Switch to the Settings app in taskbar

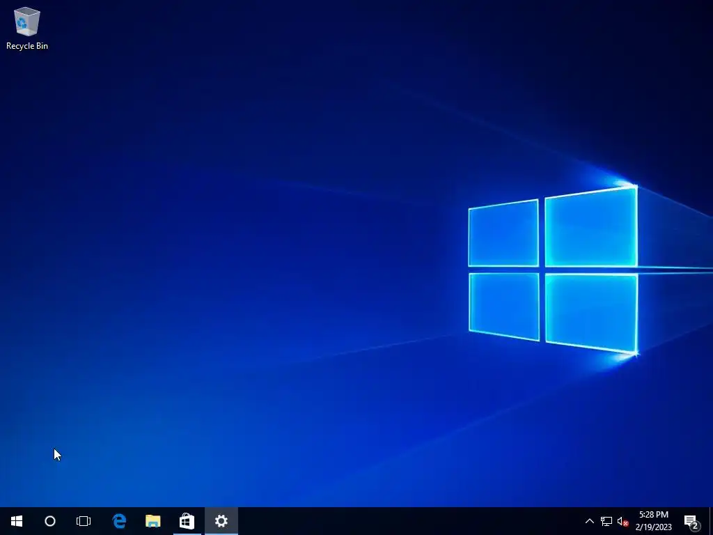coord(221,521)
